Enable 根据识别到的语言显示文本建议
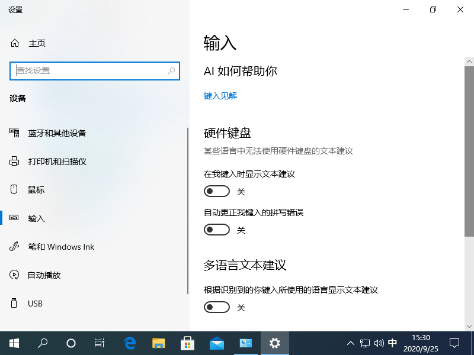The height and width of the screenshot is (355, 474). 216,306
